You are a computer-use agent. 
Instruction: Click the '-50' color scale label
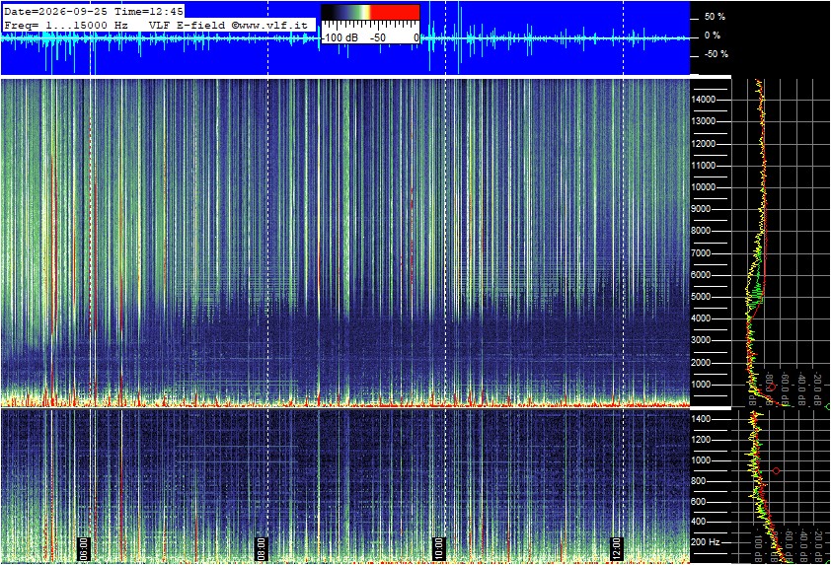(378, 38)
